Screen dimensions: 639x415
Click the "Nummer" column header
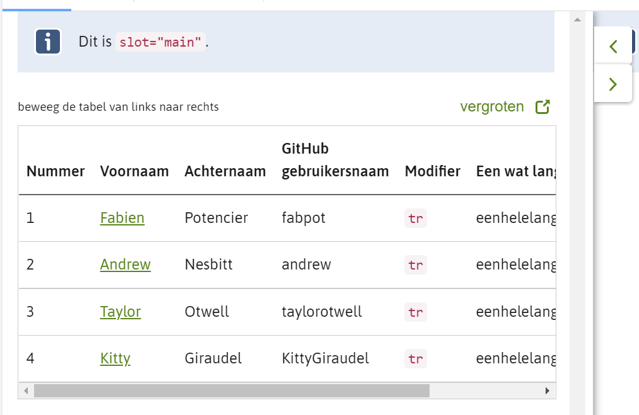pyautogui.click(x=56, y=171)
